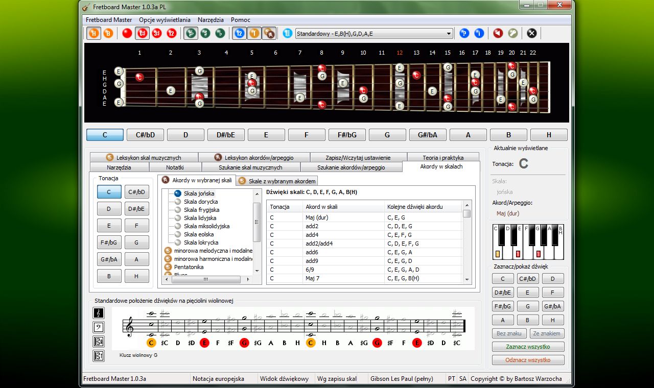This screenshot has width=654, height=388.
Task: Click Gibson Les Paul (pełny) in status bar
Action: coord(402,379)
